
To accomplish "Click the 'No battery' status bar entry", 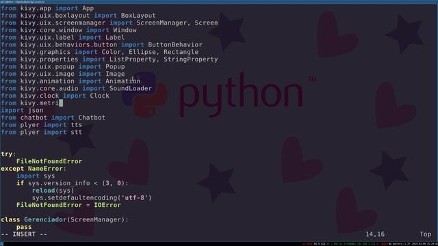I will pyautogui.click(x=396, y=244).
